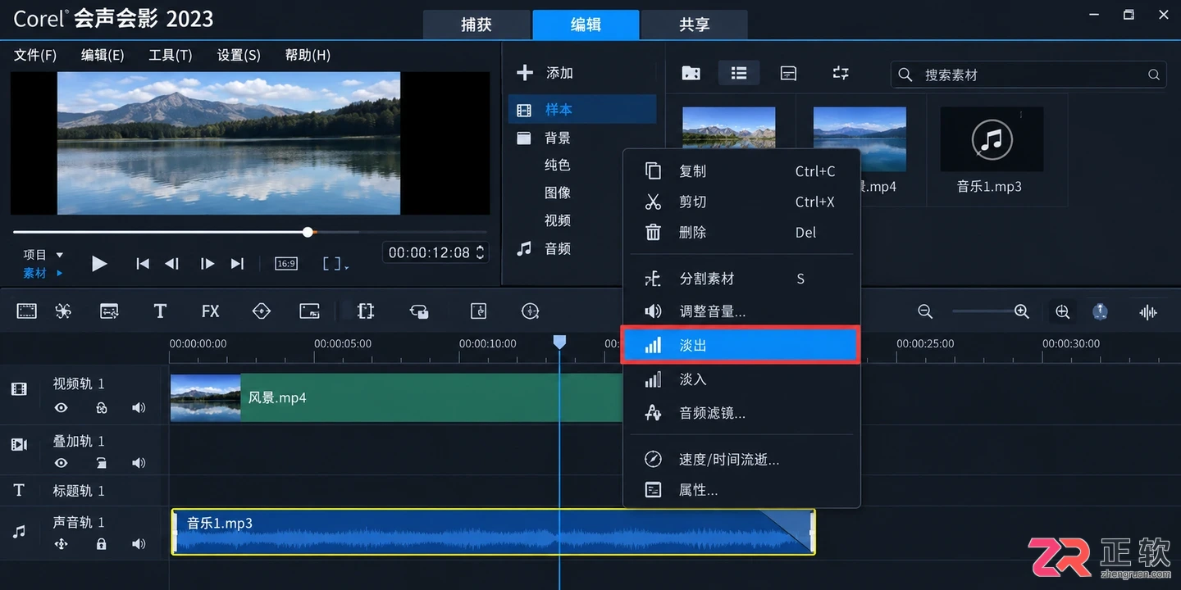Click the play button under the preview
The height and width of the screenshot is (590, 1181).
[x=99, y=264]
